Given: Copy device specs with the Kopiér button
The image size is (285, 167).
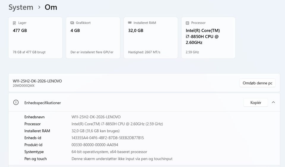Looking at the screenshot, I should (x=256, y=102).
